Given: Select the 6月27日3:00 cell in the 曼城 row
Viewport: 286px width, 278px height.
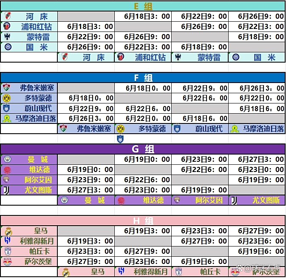Looking at the screenshot, I should pos(256,159).
